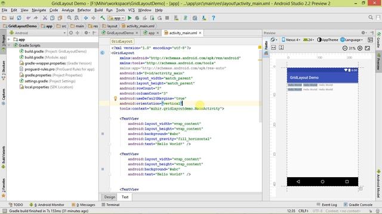Open Language locale dropdown

(x=352, y=40)
